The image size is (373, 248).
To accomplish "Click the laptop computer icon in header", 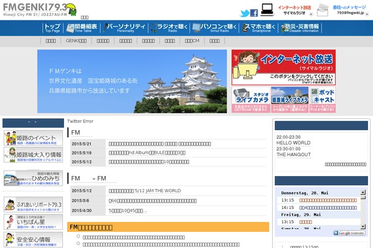I will pyautogui.click(x=267, y=10).
